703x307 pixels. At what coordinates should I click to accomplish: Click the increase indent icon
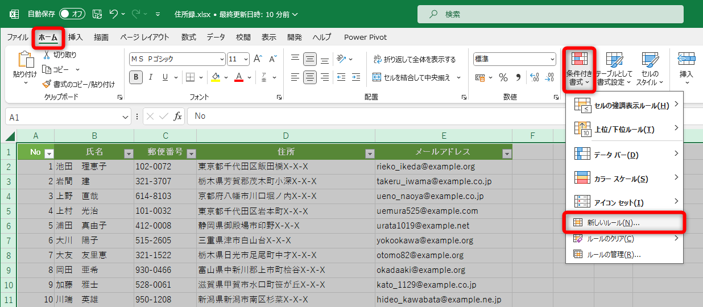pos(357,77)
